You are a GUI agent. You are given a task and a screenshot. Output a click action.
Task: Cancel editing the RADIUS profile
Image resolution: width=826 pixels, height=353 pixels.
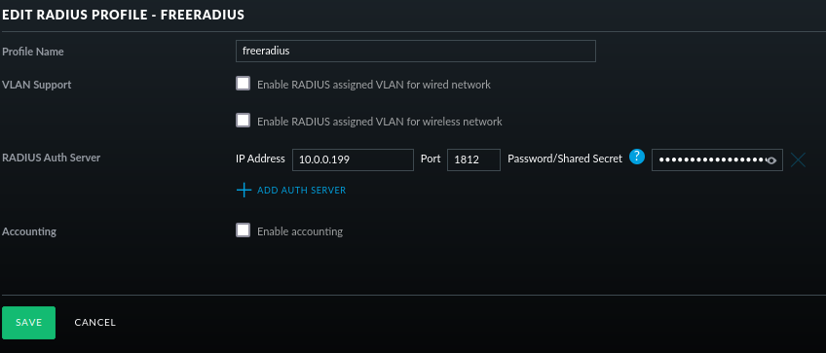click(94, 323)
